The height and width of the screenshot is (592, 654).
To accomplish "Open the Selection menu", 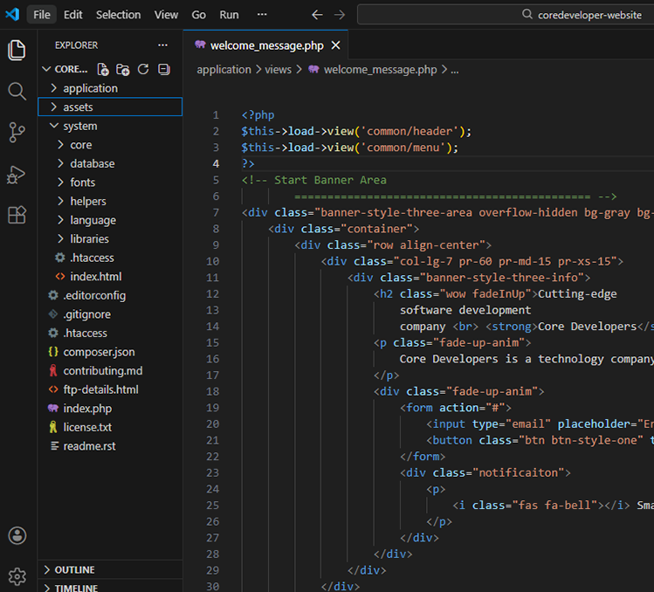I will pos(118,15).
